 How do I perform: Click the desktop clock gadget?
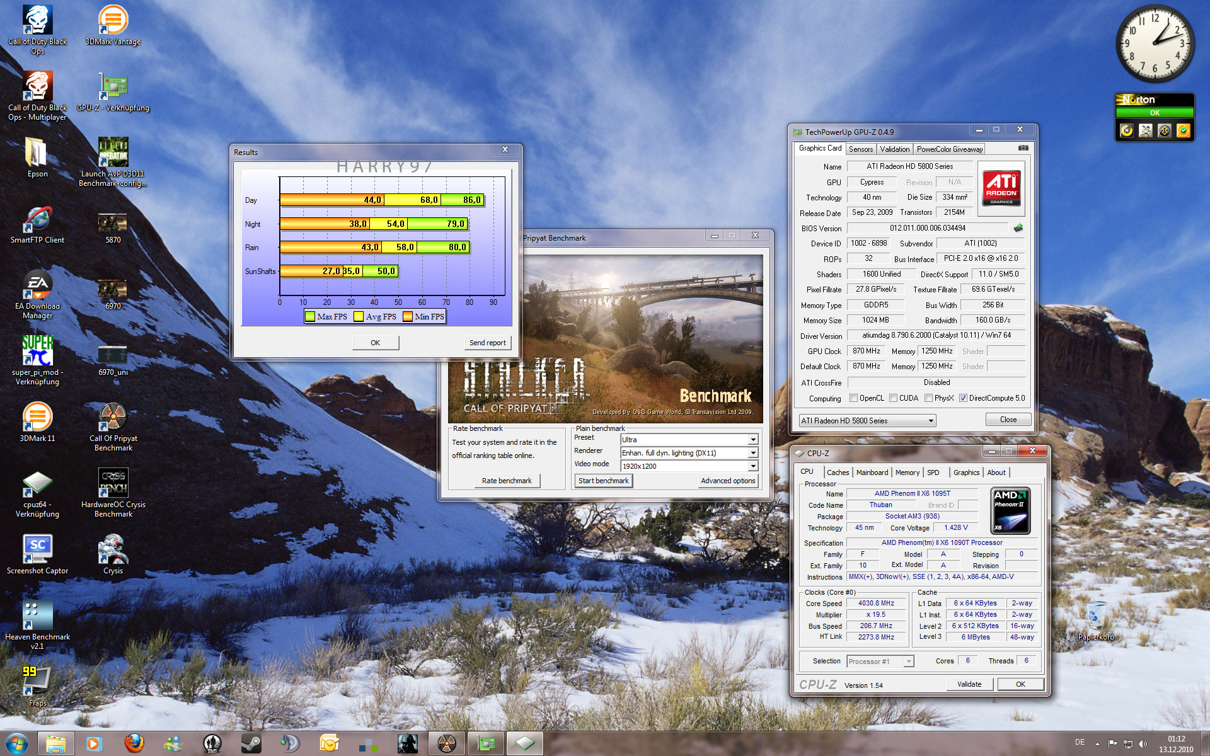tap(1155, 43)
